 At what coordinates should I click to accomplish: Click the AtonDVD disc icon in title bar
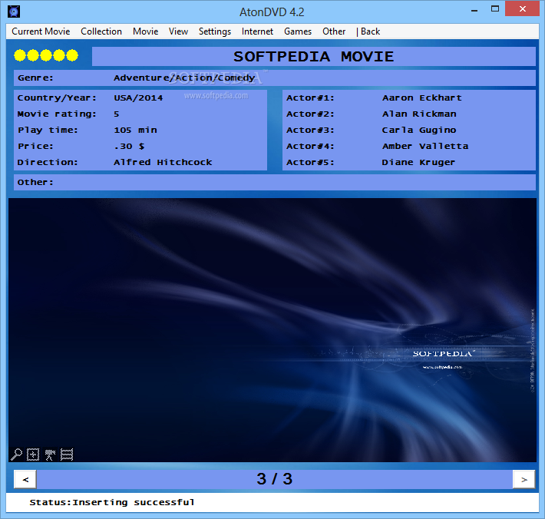tap(14, 12)
